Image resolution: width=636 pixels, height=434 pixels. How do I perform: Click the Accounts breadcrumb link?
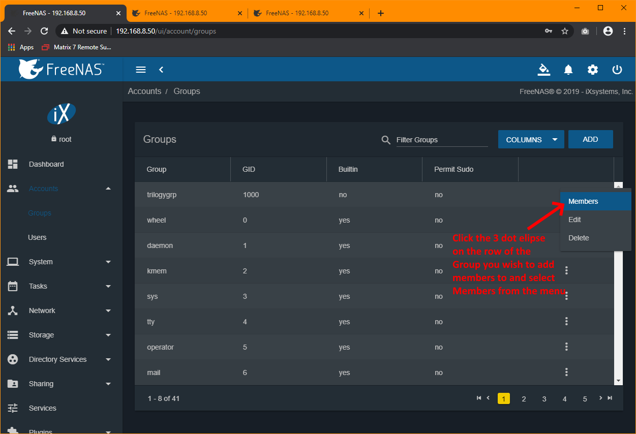(144, 91)
